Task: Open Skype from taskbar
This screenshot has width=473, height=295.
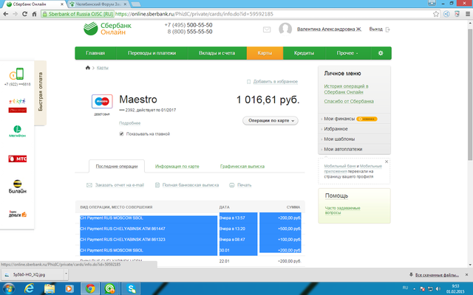Action: click(132, 288)
